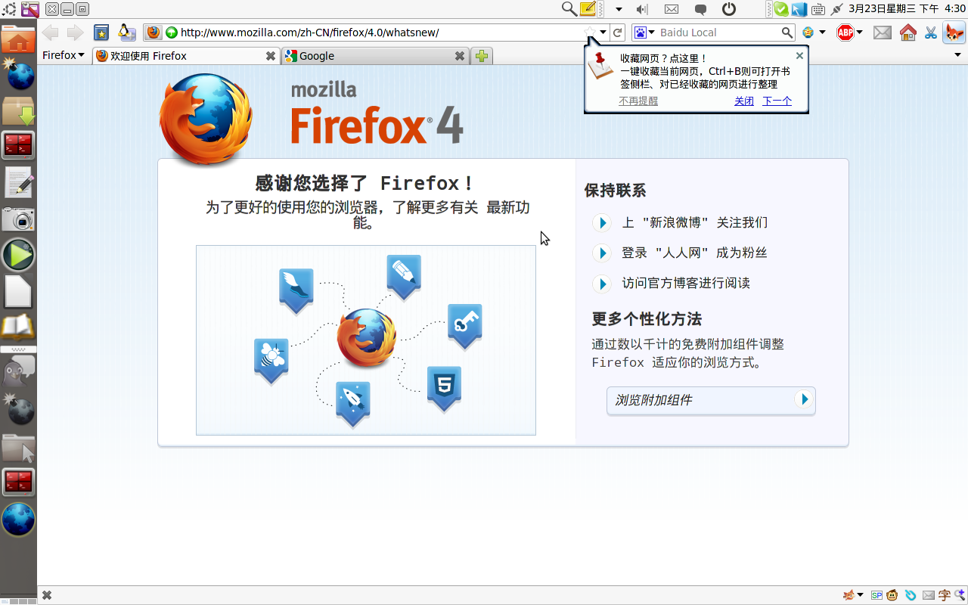
Task: Go to the home page icon
Action: click(908, 33)
